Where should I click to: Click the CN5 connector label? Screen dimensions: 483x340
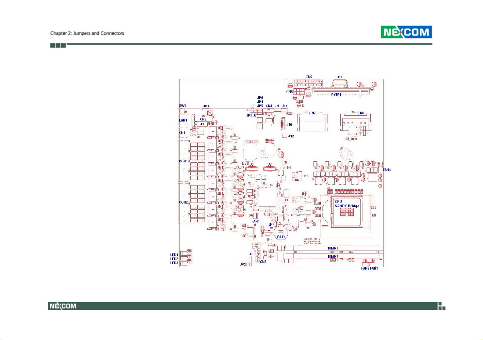point(289,92)
